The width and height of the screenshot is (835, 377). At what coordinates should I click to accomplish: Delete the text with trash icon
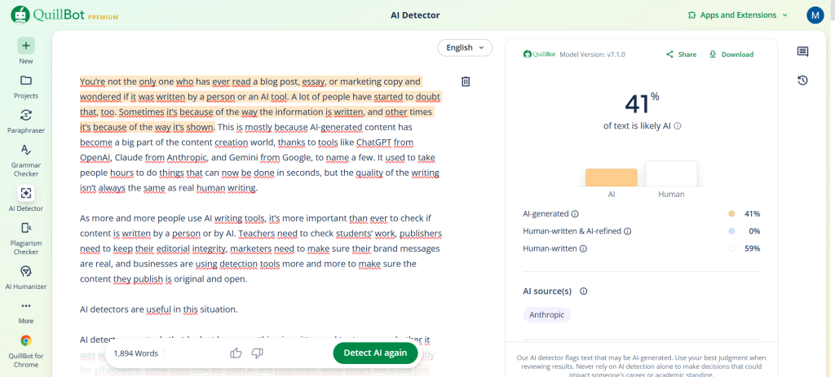[x=466, y=81]
